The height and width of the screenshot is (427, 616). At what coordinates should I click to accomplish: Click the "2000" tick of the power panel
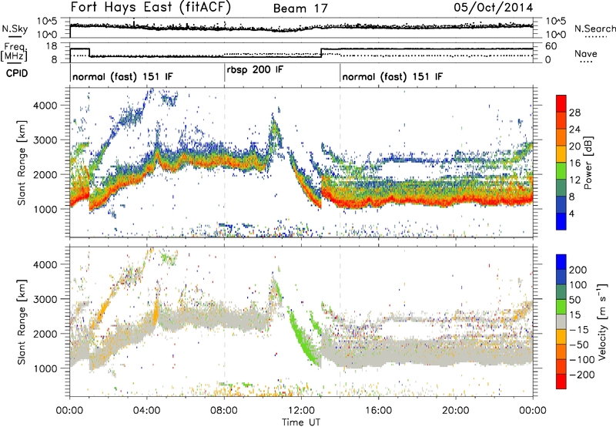(45, 174)
